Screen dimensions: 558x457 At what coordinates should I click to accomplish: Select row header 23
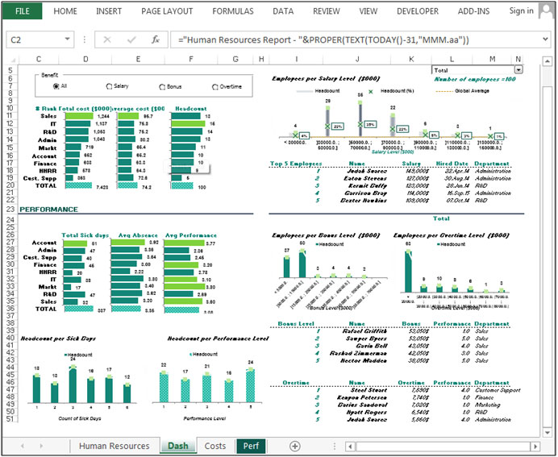click(x=10, y=209)
